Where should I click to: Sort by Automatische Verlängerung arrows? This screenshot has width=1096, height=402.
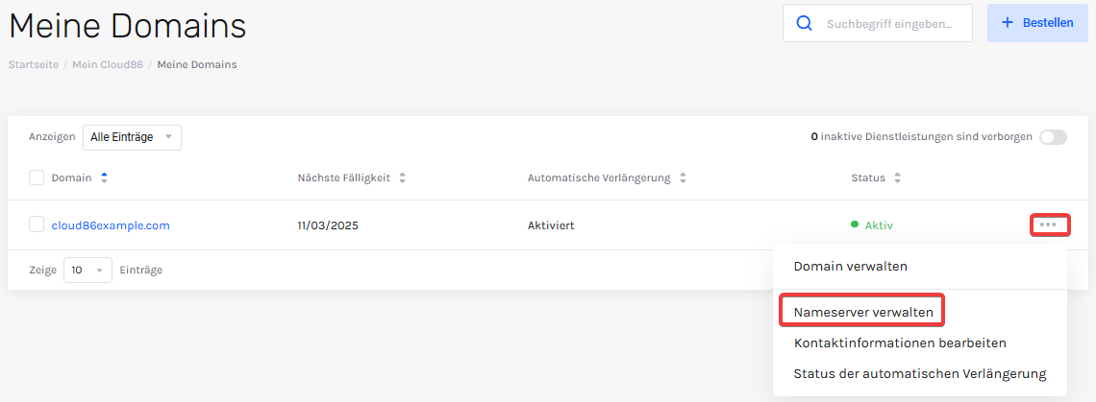pos(683,177)
